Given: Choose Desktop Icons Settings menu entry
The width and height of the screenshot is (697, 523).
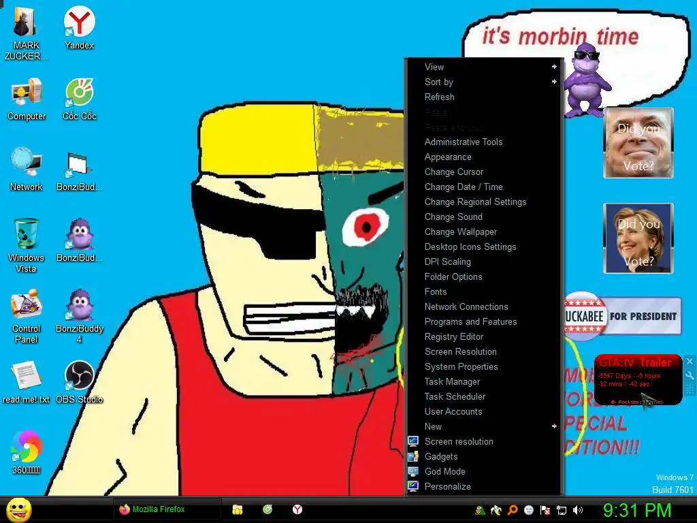Looking at the screenshot, I should [485, 247].
